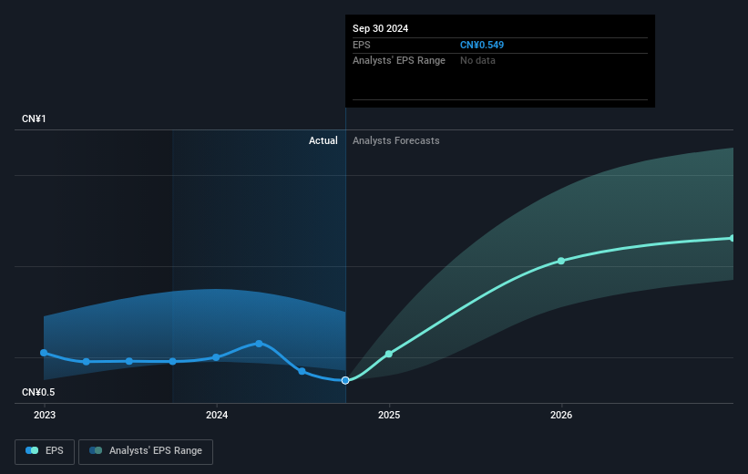Click Analysts' EPS Range row label in tooltip
748x474 pixels.
[399, 61]
